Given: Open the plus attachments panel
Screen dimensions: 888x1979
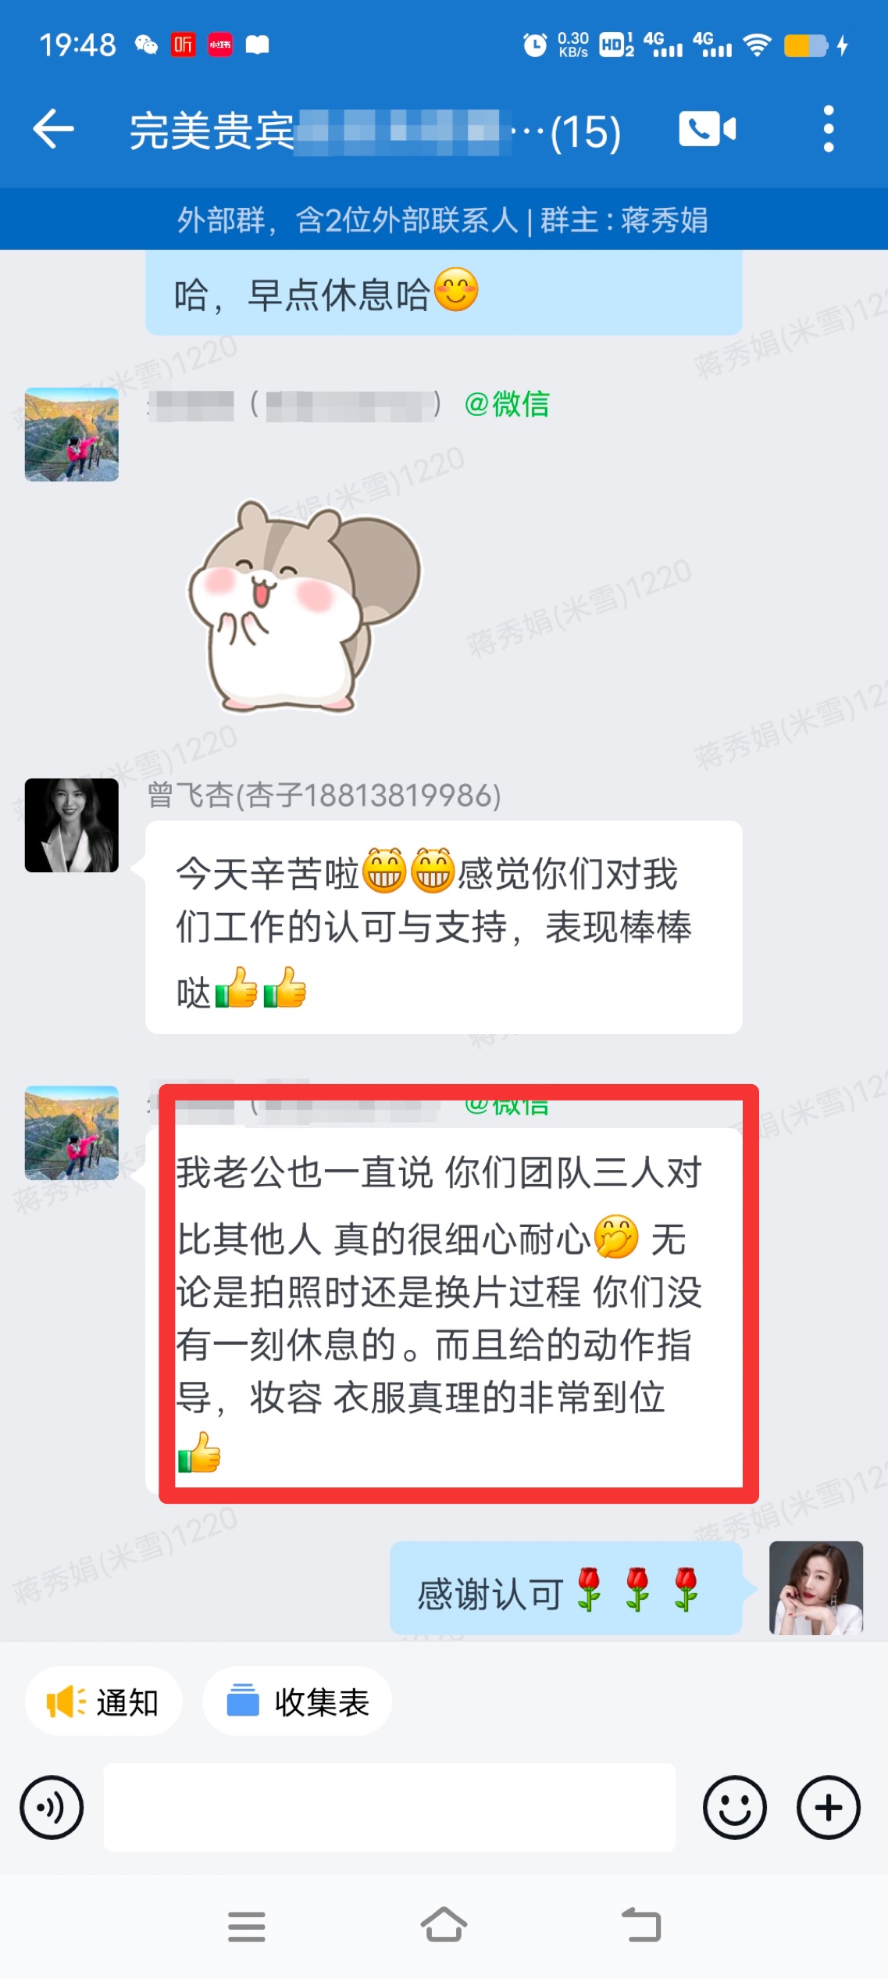Looking at the screenshot, I should click(x=829, y=1807).
